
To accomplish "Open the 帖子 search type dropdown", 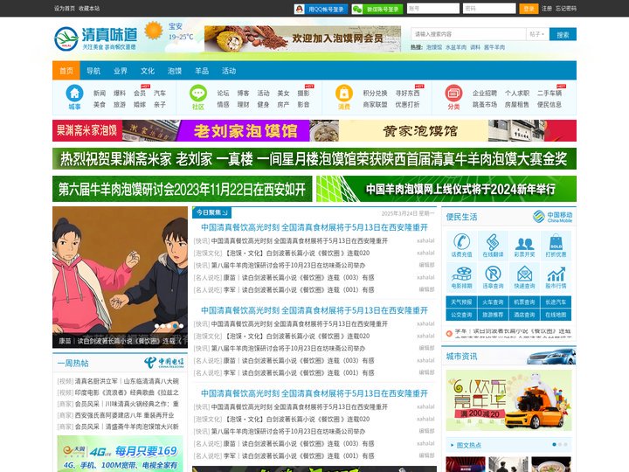I will point(536,34).
